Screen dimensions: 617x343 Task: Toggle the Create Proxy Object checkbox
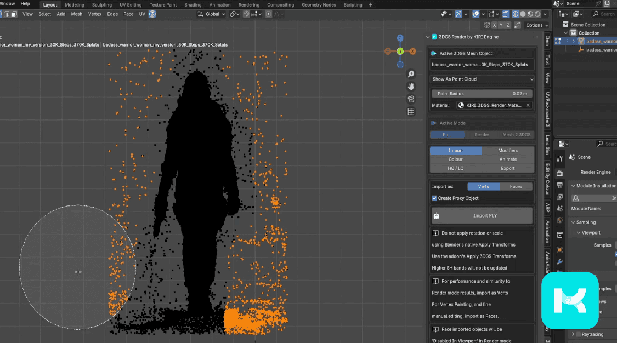coord(434,198)
